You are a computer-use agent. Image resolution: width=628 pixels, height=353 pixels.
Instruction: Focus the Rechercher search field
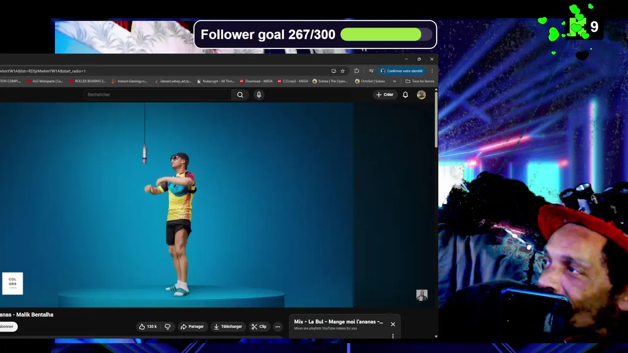(x=157, y=95)
